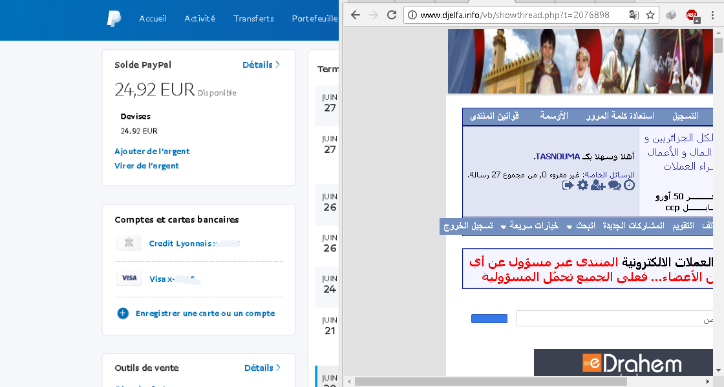Click the plus icon to register a card

tap(123, 313)
